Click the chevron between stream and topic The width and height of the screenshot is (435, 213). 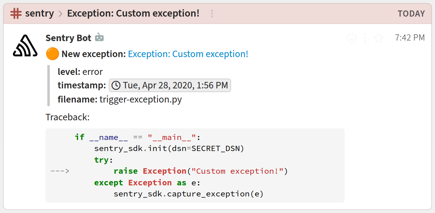(61, 14)
